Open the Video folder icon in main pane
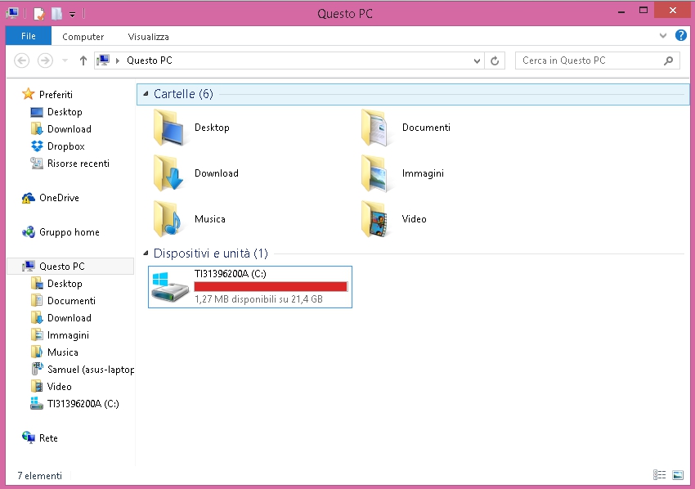Viewport: 695px width, 489px height. 377,219
